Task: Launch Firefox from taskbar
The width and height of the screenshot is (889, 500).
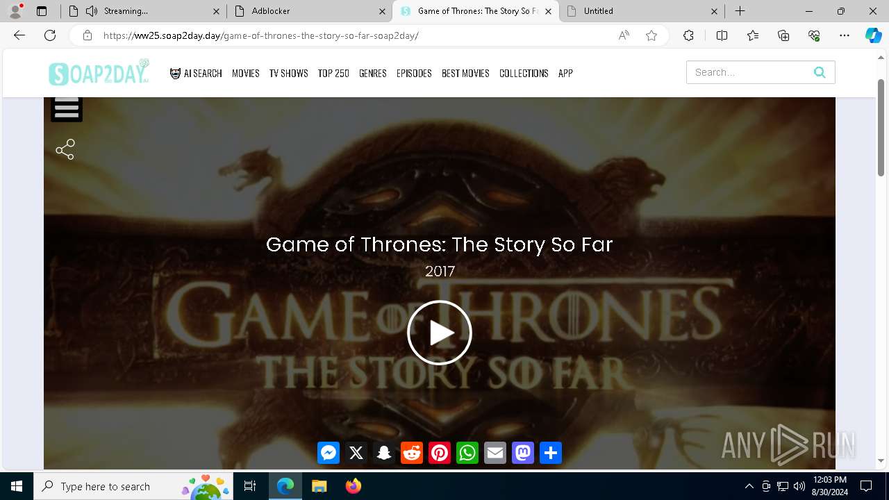Action: tap(354, 486)
